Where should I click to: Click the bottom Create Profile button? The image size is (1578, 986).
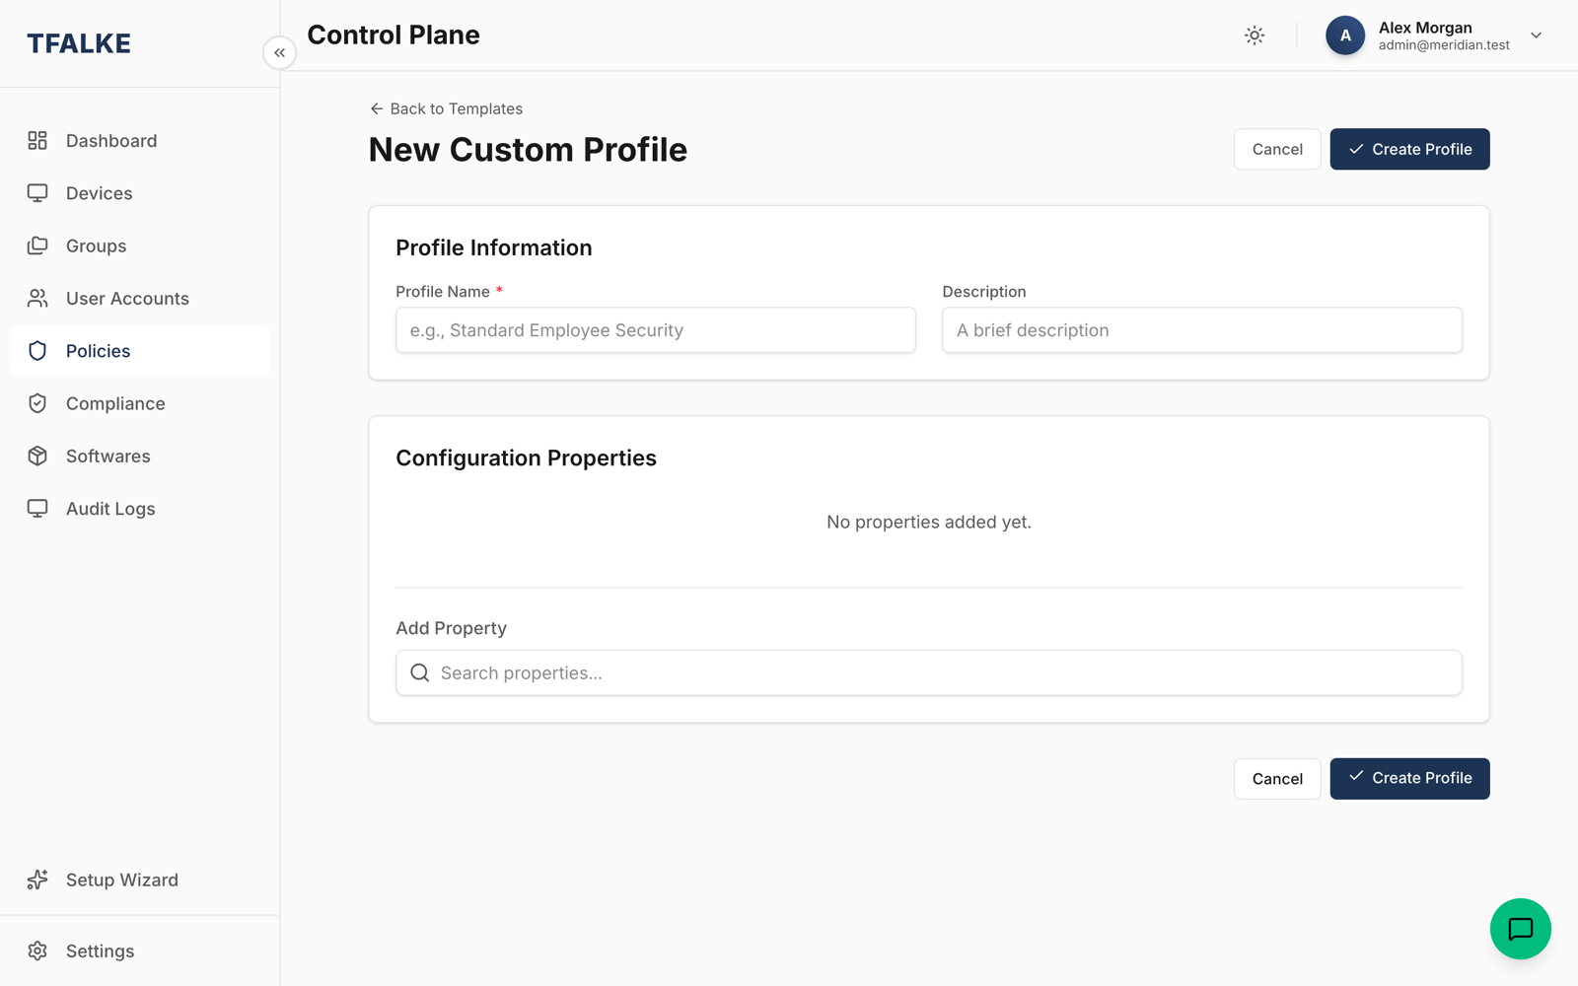pyautogui.click(x=1409, y=779)
